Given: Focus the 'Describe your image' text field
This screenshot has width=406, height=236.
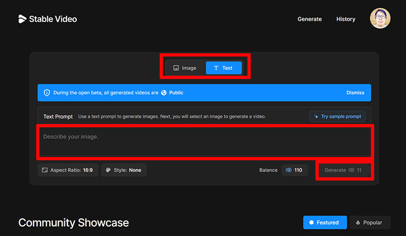Looking at the screenshot, I should coord(204,141).
